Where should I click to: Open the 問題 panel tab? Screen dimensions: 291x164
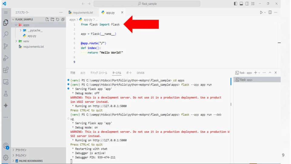[73, 73]
